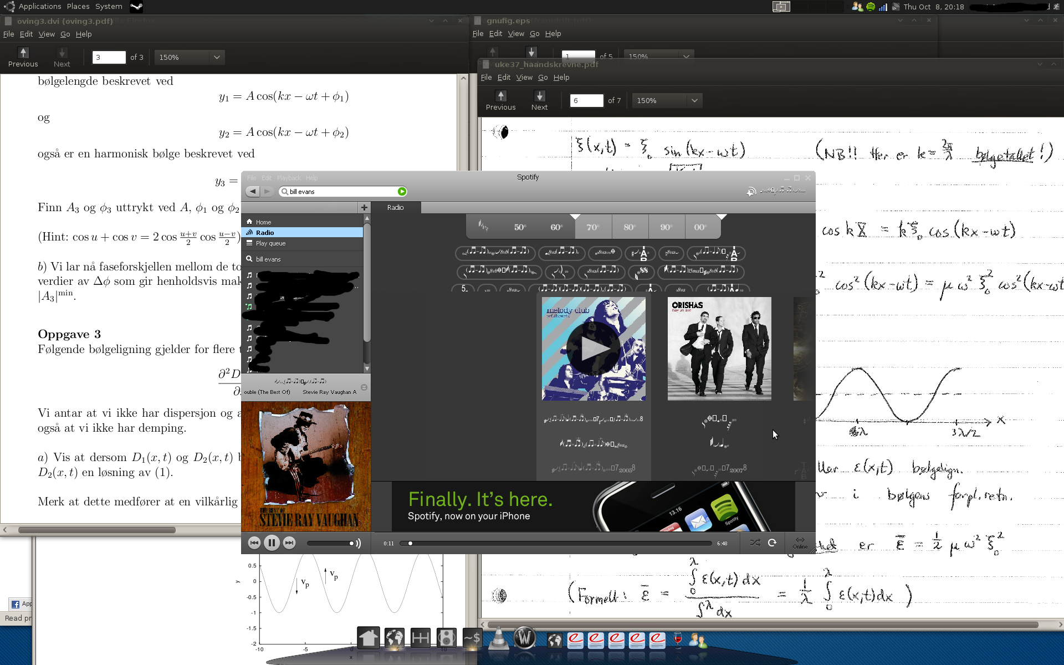Toggle the 90s decade in Radio
Image resolution: width=1064 pixels, height=665 pixels.
666,227
